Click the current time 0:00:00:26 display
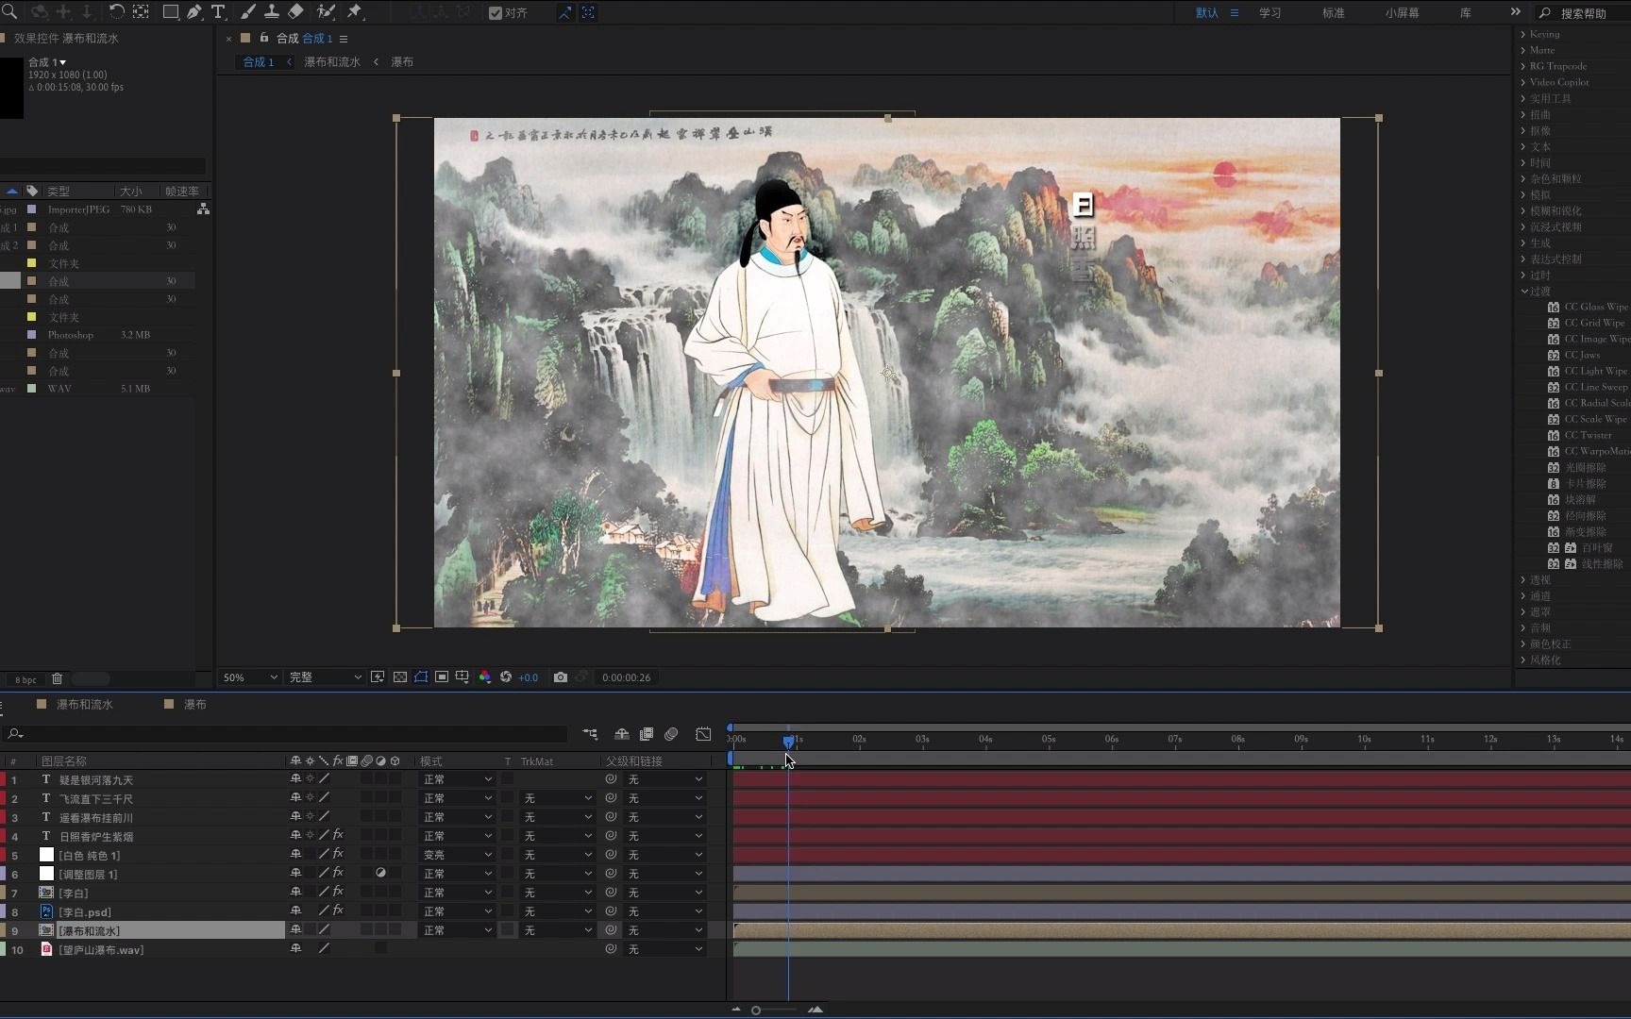The height and width of the screenshot is (1019, 1631). [627, 677]
